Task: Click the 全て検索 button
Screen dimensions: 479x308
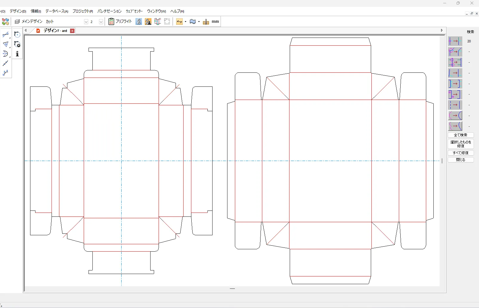Action: [x=461, y=135]
